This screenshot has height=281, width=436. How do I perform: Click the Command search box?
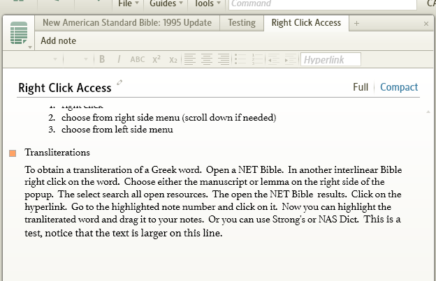323,4
